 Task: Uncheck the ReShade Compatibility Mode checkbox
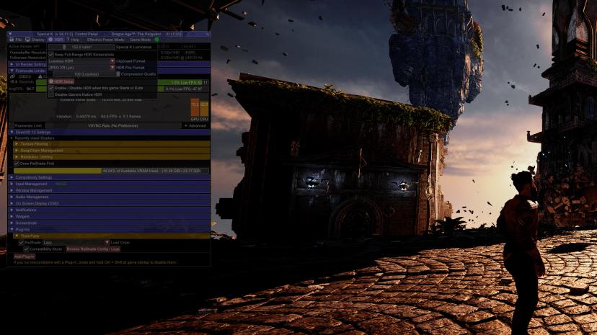click(x=26, y=249)
